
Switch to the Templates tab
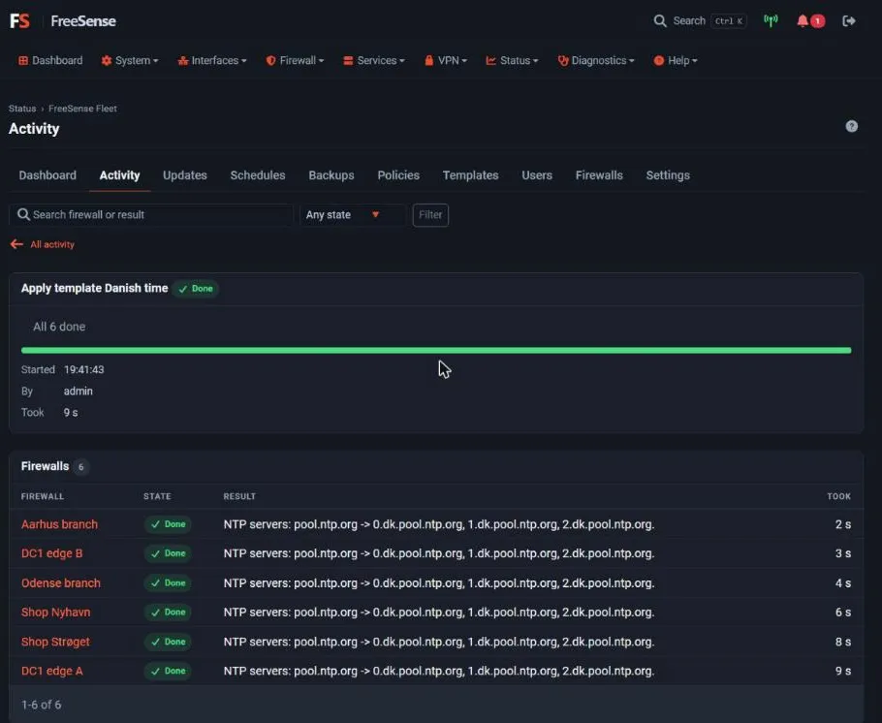coord(470,175)
